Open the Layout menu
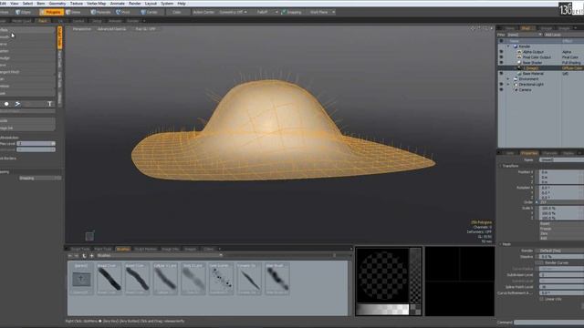The height and width of the screenshot is (328, 584). click(x=151, y=4)
